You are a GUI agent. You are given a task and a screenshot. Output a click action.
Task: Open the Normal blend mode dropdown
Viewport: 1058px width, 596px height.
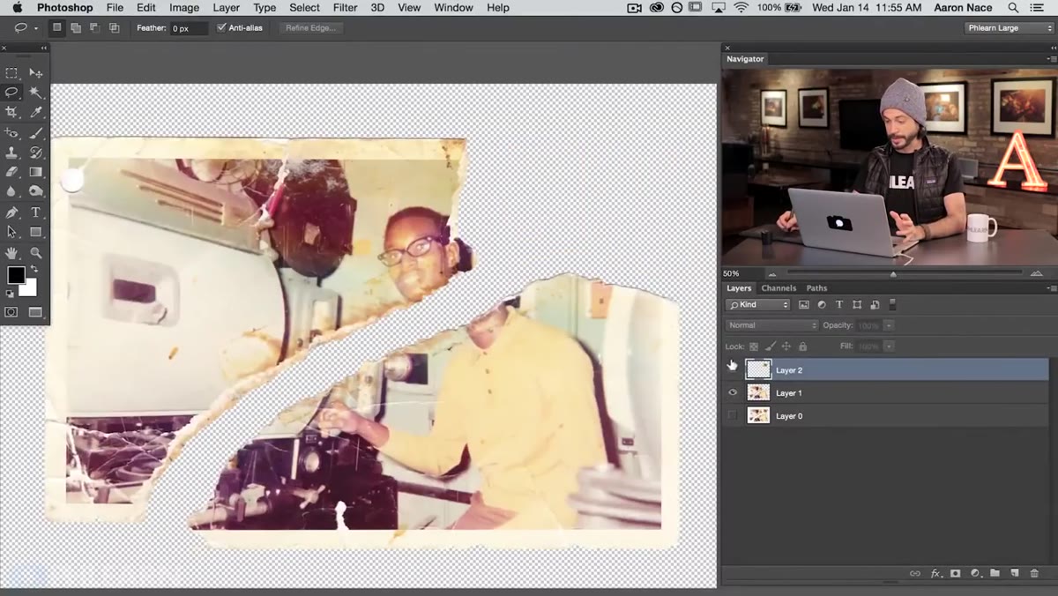click(x=772, y=325)
